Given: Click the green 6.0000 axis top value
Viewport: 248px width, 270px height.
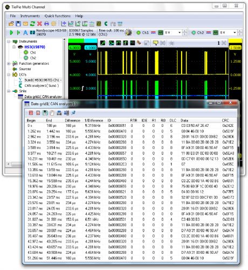Looking at the screenshot, I should pos(74,48).
